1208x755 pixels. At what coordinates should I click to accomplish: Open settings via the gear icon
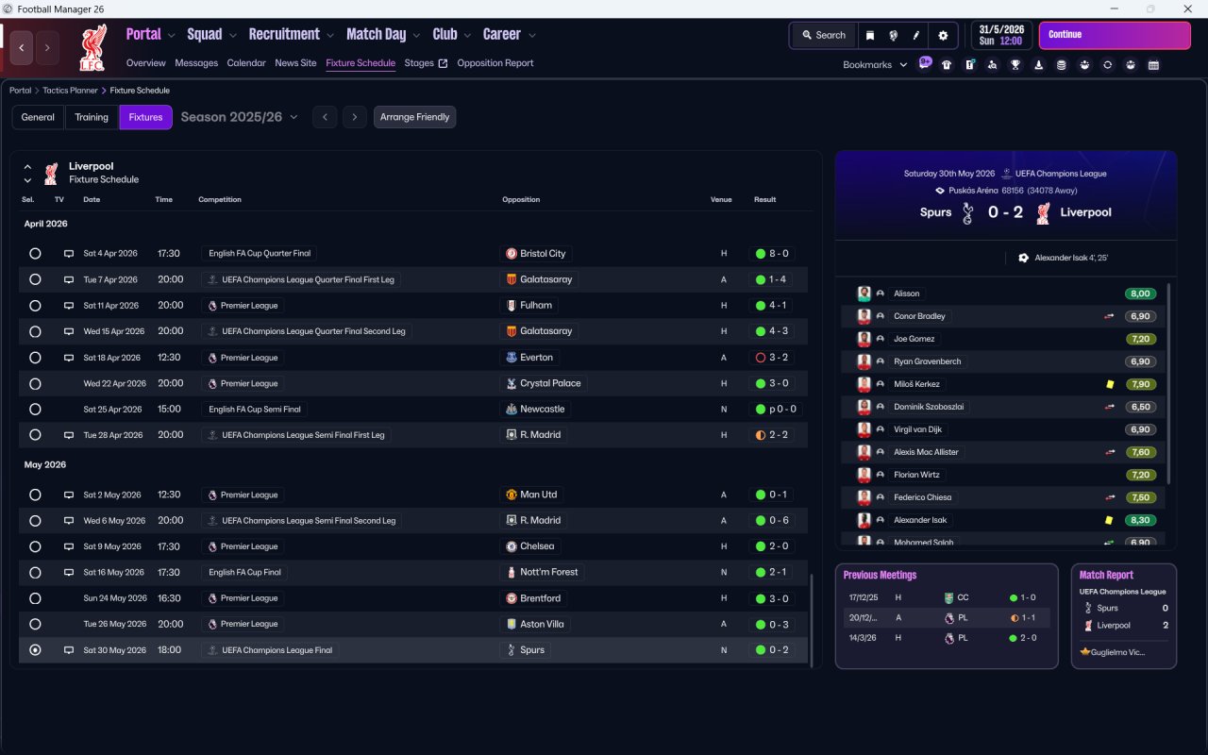pyautogui.click(x=943, y=36)
